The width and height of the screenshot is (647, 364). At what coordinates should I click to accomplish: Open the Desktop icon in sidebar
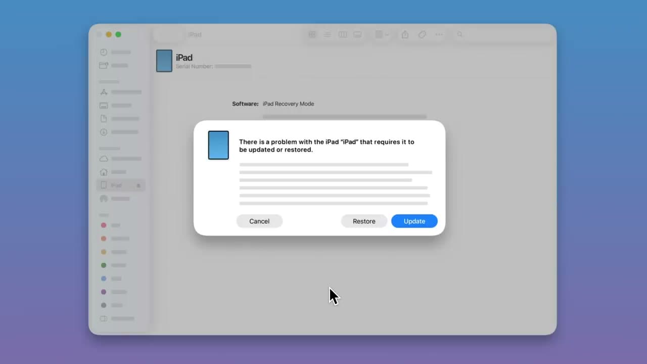point(104,106)
